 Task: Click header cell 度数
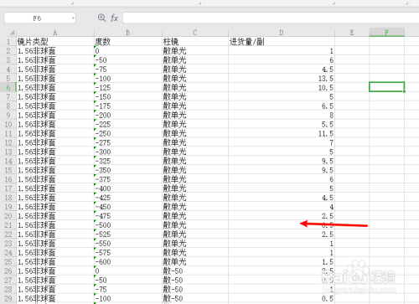128,42
